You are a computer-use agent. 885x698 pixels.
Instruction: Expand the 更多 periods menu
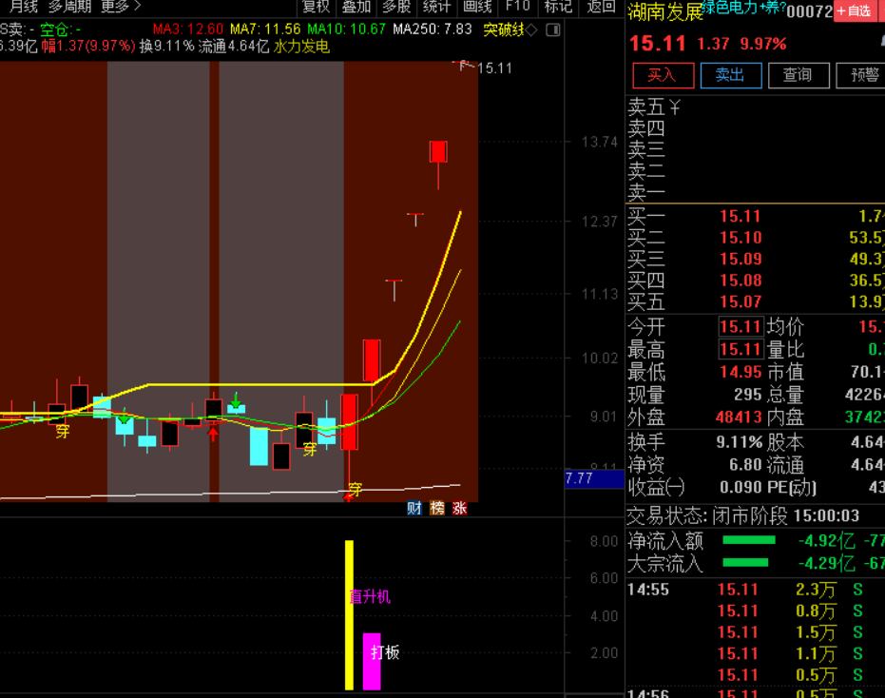coord(120,8)
